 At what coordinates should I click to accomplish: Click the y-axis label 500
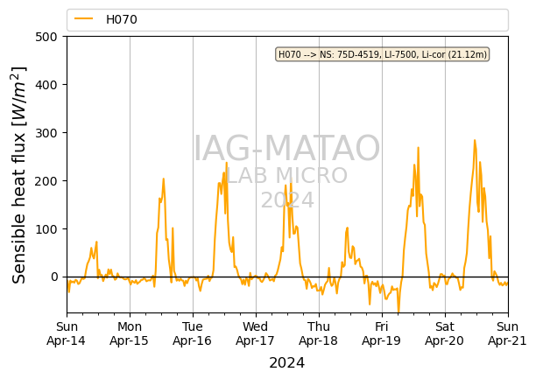point(46,37)
